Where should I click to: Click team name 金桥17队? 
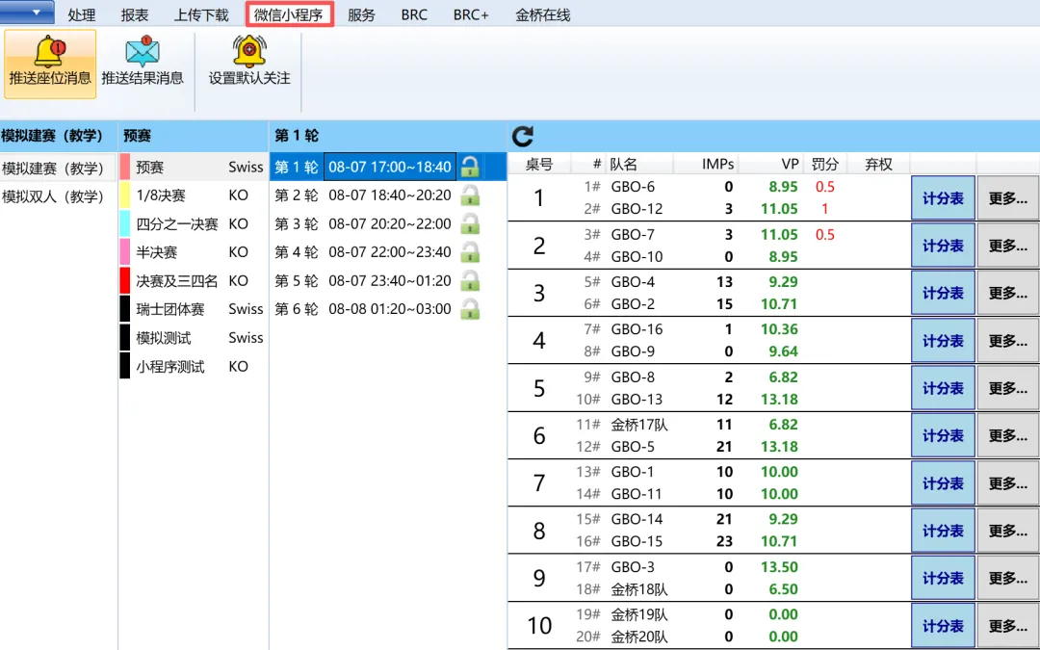click(x=638, y=425)
